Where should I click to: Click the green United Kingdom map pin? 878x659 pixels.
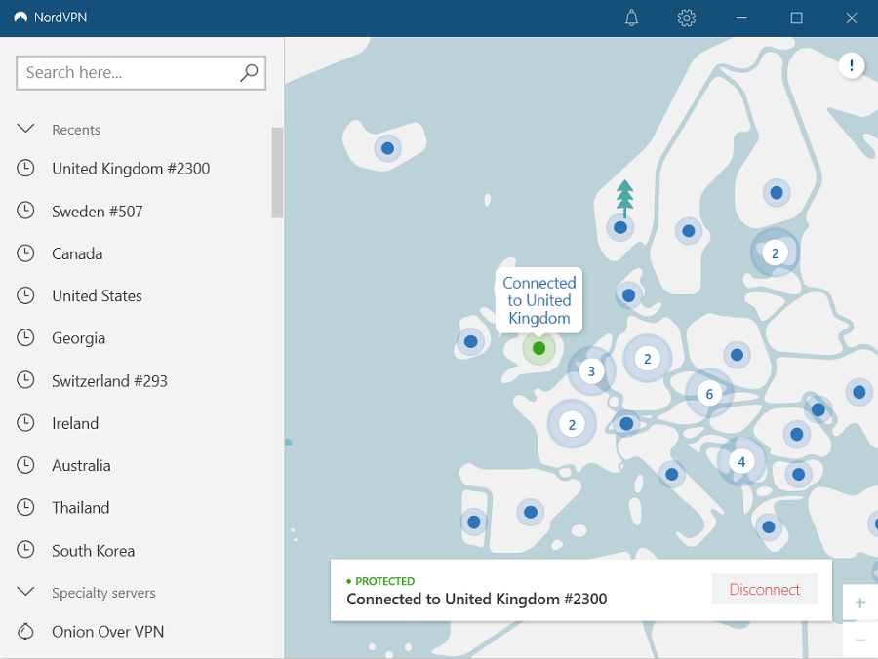tap(539, 348)
